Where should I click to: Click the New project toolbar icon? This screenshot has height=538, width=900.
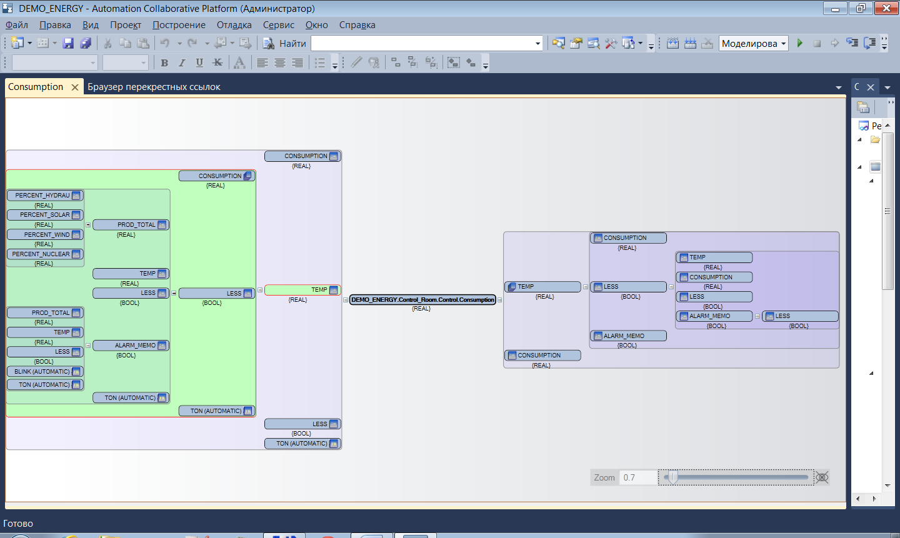(x=17, y=43)
